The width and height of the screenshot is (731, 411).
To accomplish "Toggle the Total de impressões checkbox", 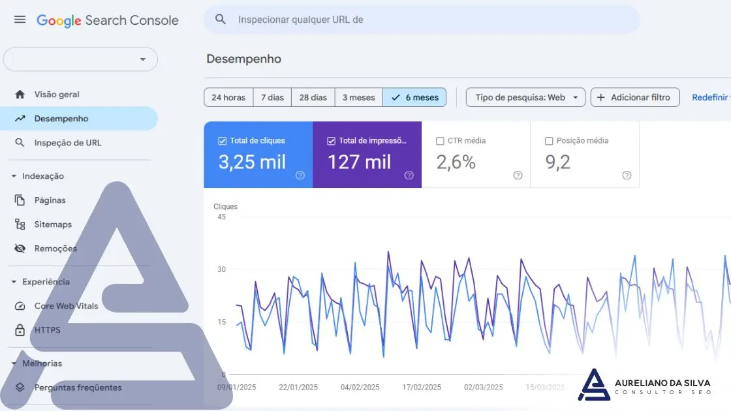I will (331, 141).
